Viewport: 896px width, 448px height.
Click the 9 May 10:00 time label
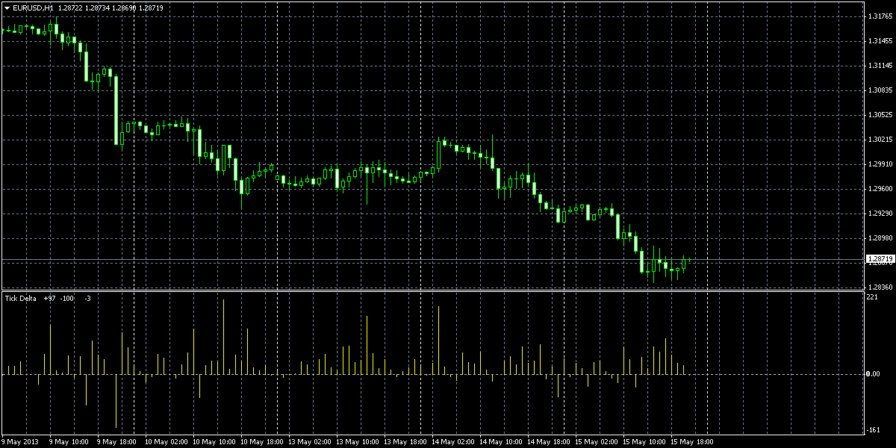(x=69, y=441)
